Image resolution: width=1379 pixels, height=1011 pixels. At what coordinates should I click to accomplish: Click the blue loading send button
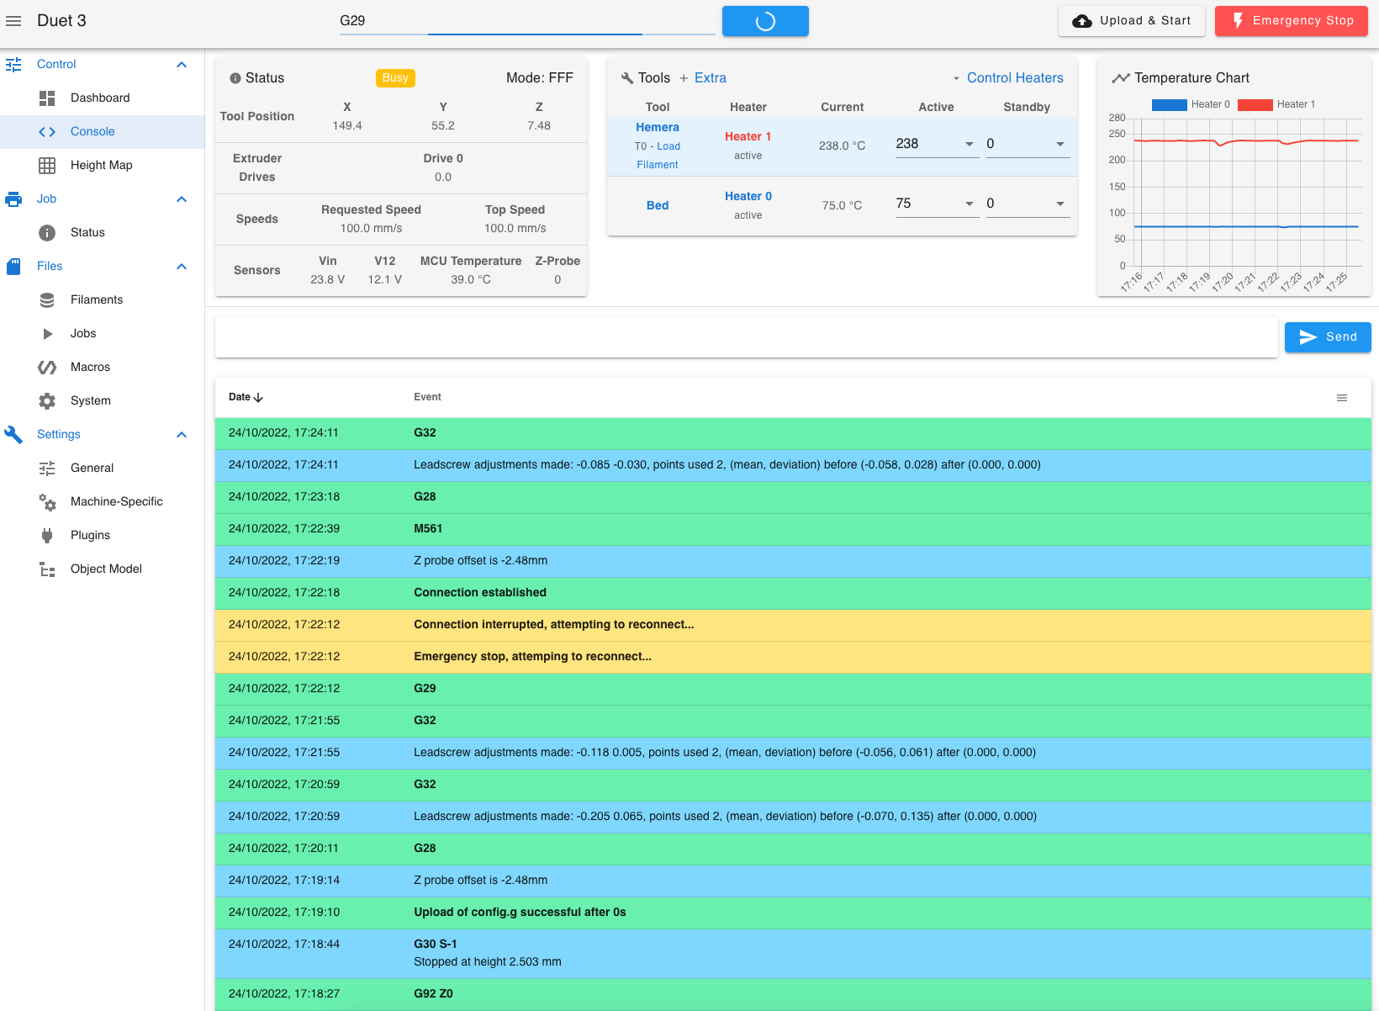point(765,21)
